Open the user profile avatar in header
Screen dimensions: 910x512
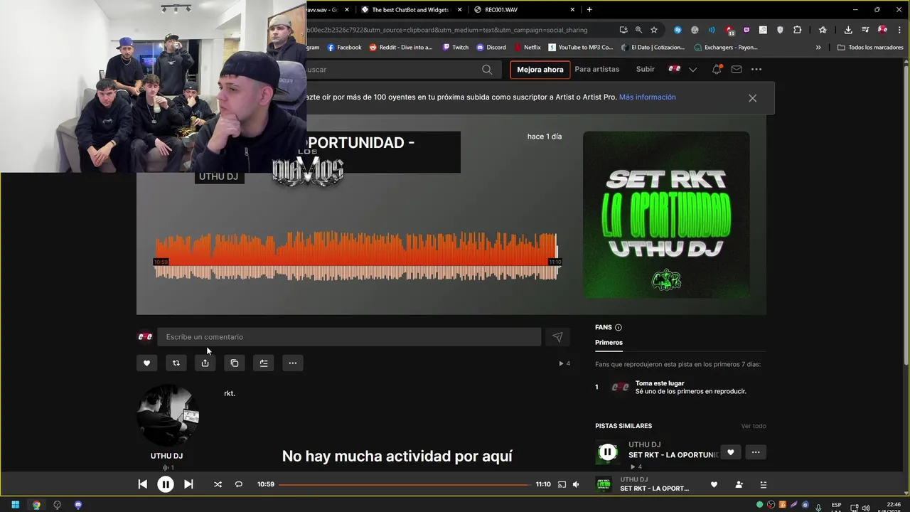coord(675,69)
